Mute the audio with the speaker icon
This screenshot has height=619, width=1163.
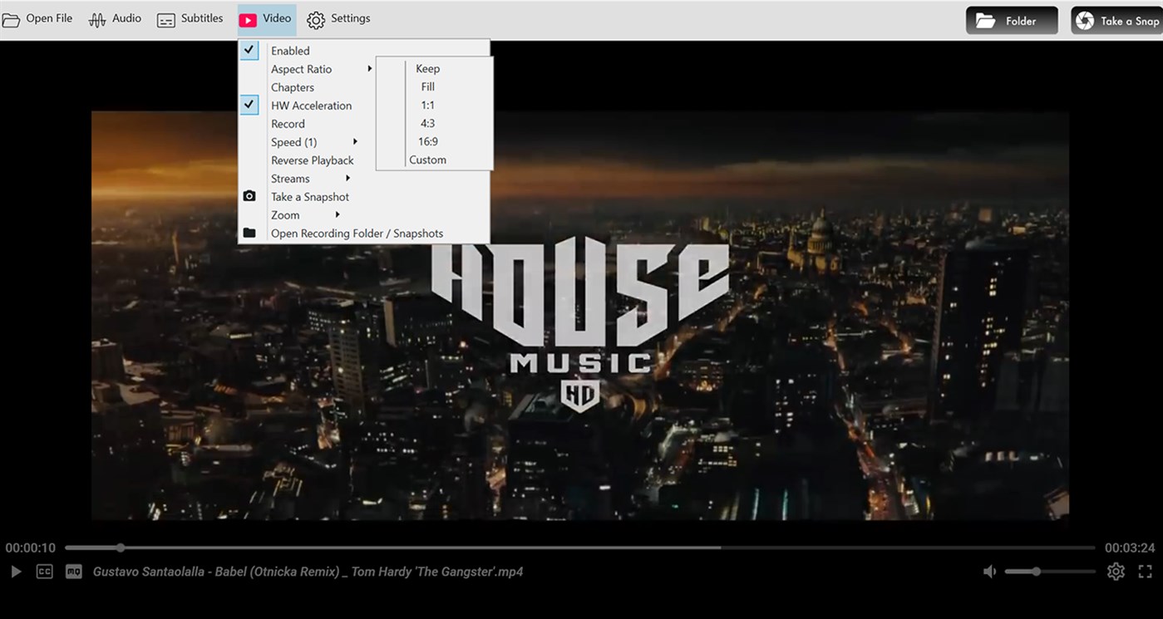tap(989, 571)
